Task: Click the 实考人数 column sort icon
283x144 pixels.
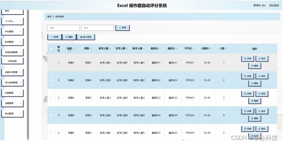Action: point(127,48)
